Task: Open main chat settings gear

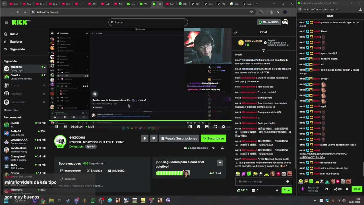Action: point(277,190)
